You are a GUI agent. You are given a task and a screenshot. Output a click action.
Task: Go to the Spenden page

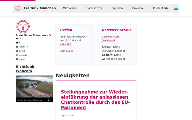(117, 8)
